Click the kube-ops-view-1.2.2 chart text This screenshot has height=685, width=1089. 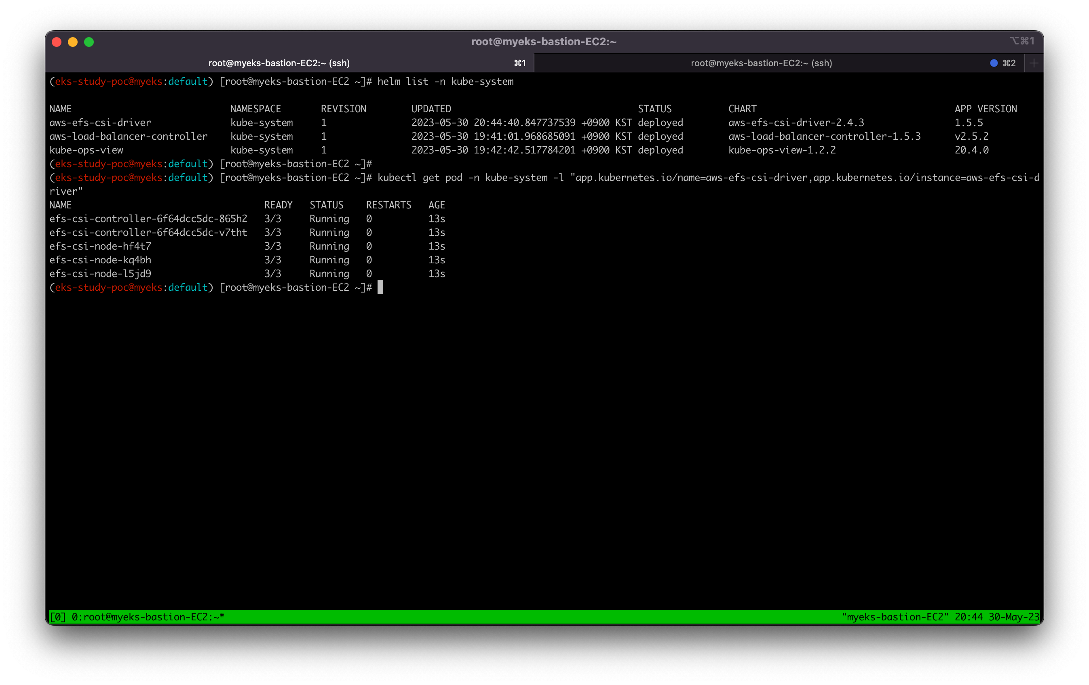(782, 150)
